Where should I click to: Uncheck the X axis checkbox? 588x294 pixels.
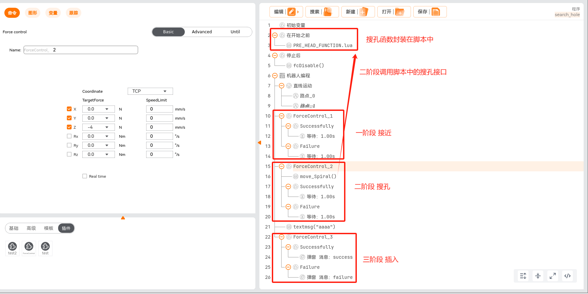click(69, 109)
